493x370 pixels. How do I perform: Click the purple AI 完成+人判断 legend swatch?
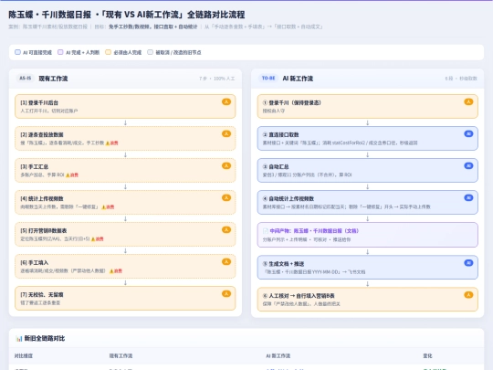point(60,52)
